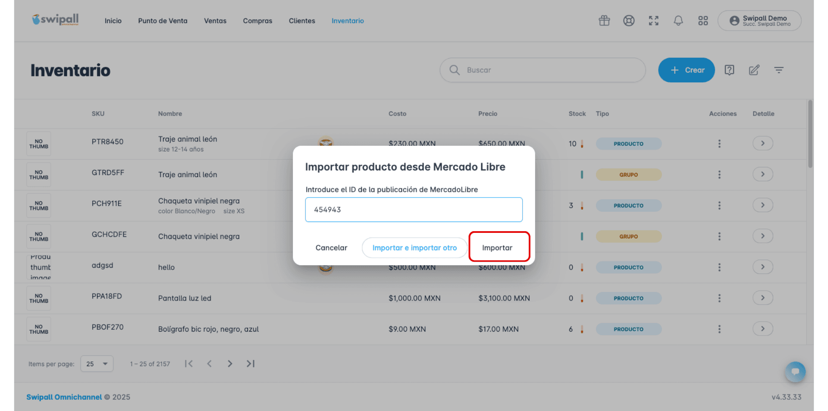Go to first page of results

(189, 364)
